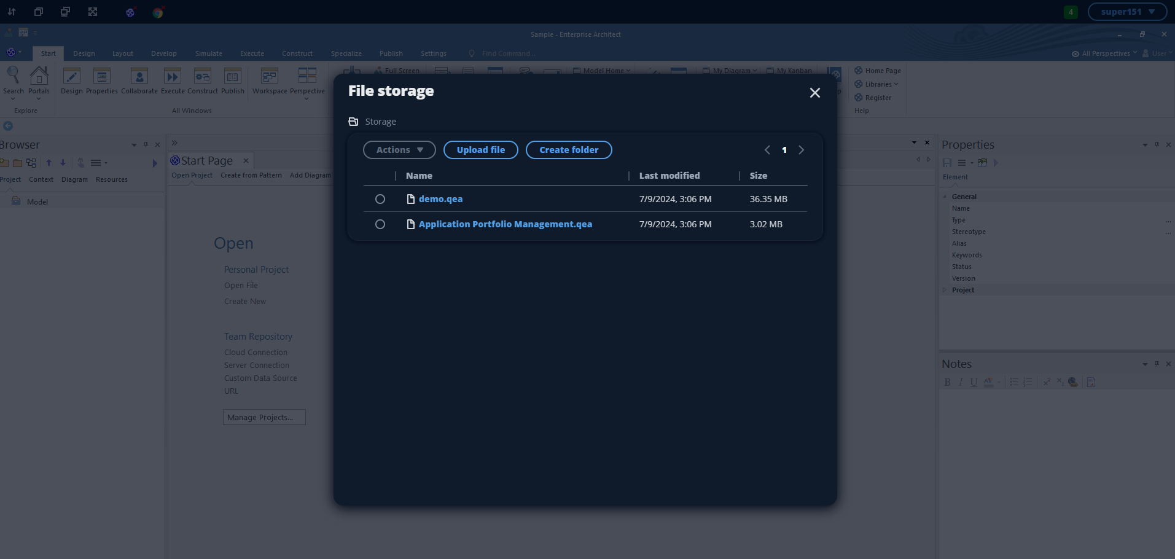Select Application Portfolio Management.qea radio button

pyautogui.click(x=380, y=224)
